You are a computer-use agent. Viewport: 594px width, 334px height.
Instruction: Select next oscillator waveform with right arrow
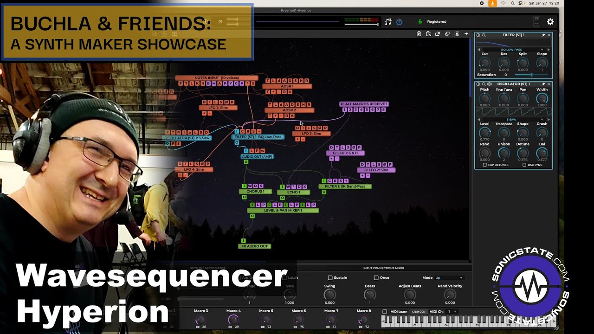(x=548, y=120)
